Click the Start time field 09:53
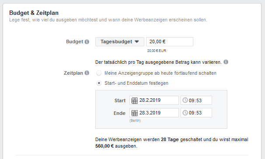This screenshot has width=265, height=159. (x=196, y=100)
